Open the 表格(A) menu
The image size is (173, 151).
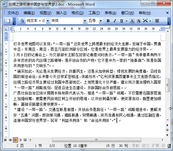[x=110, y=13]
